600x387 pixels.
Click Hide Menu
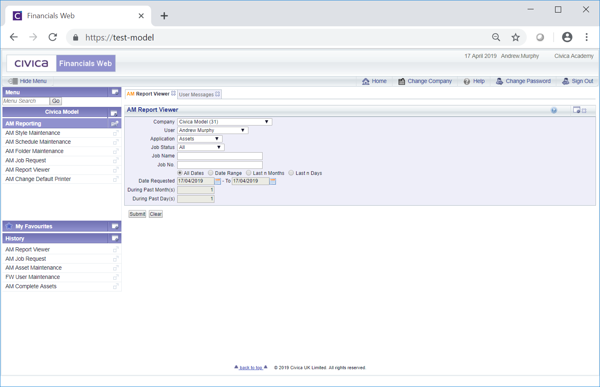[27, 81]
